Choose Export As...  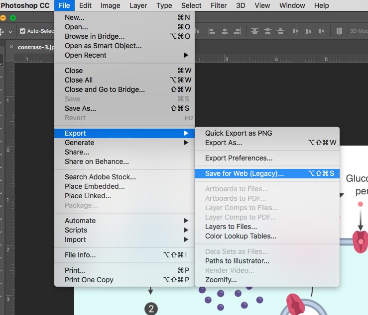click(x=267, y=143)
